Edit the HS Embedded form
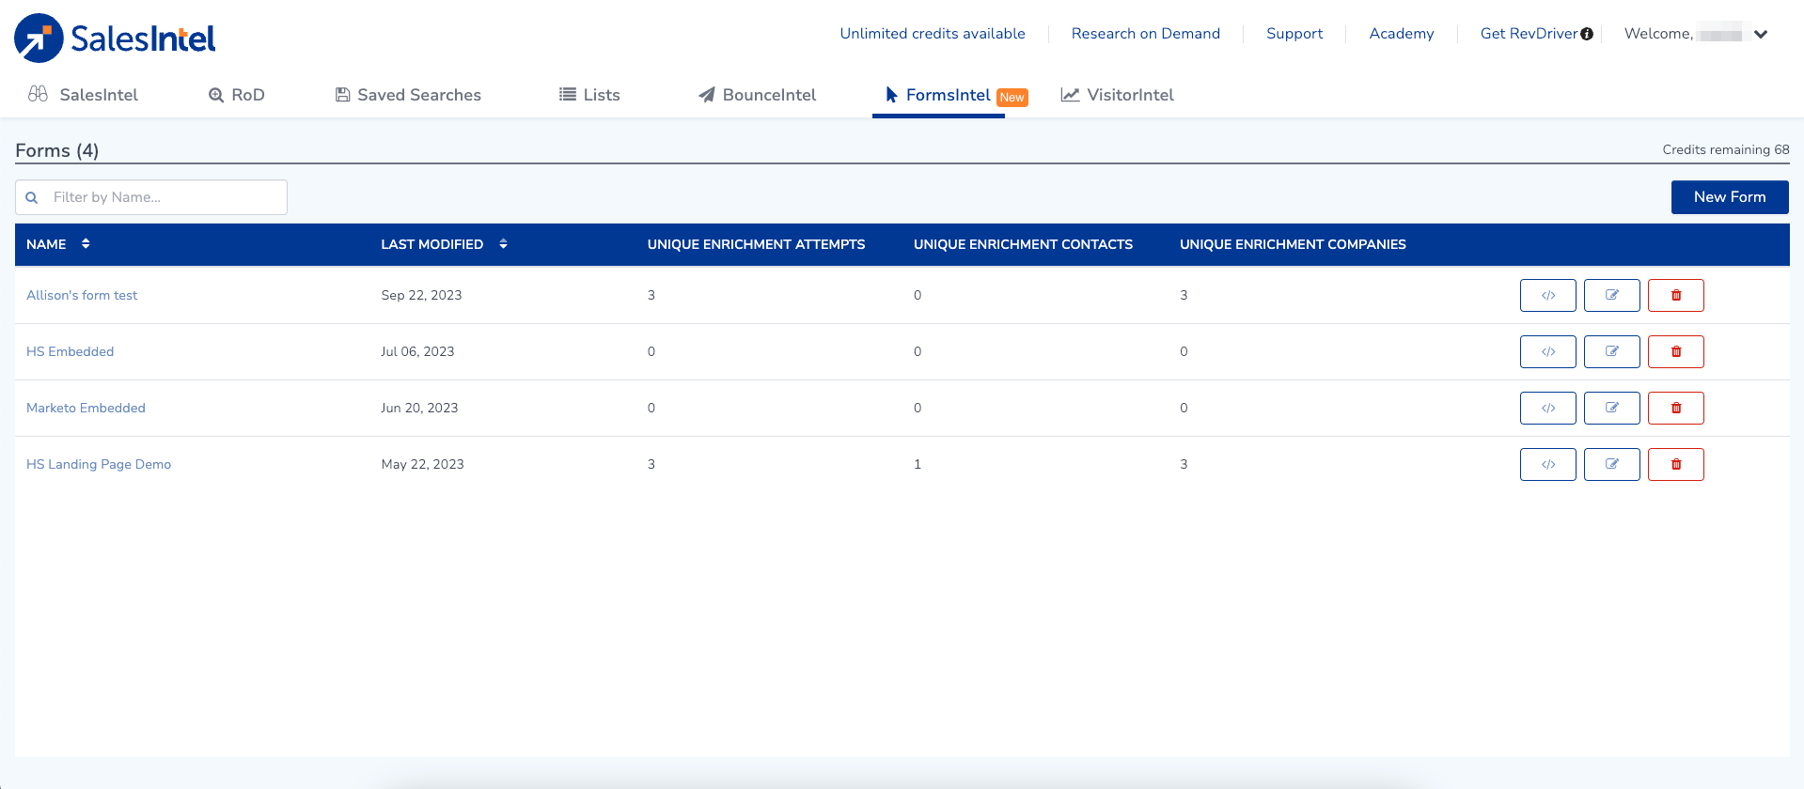This screenshot has height=789, width=1804. pyautogui.click(x=1611, y=351)
